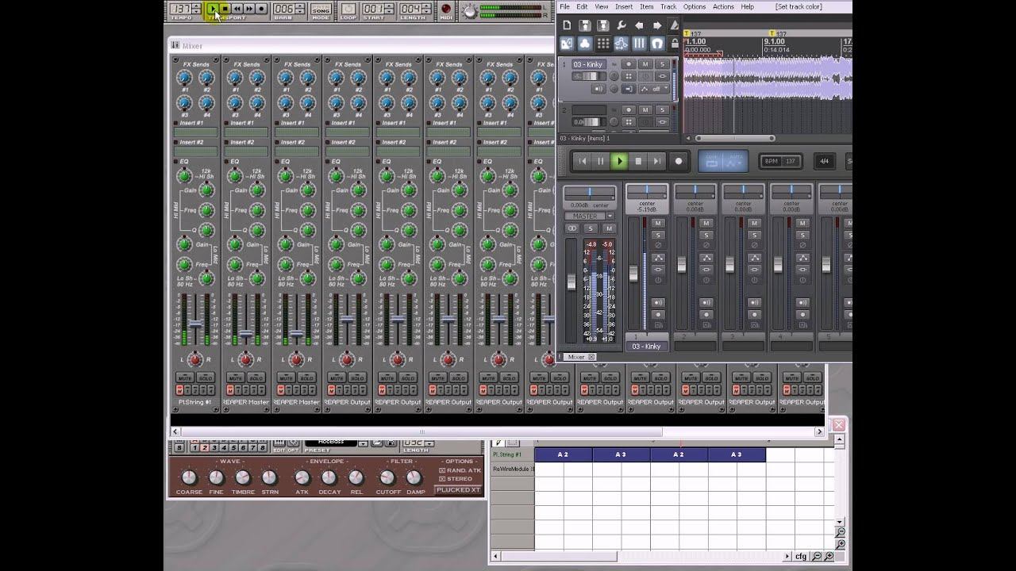Open the Track menu
The image size is (1016, 571).
coord(668,6)
